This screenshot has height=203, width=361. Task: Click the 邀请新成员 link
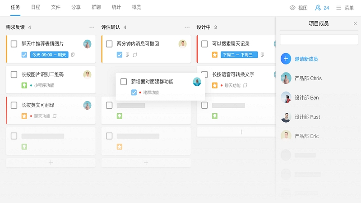306,59
